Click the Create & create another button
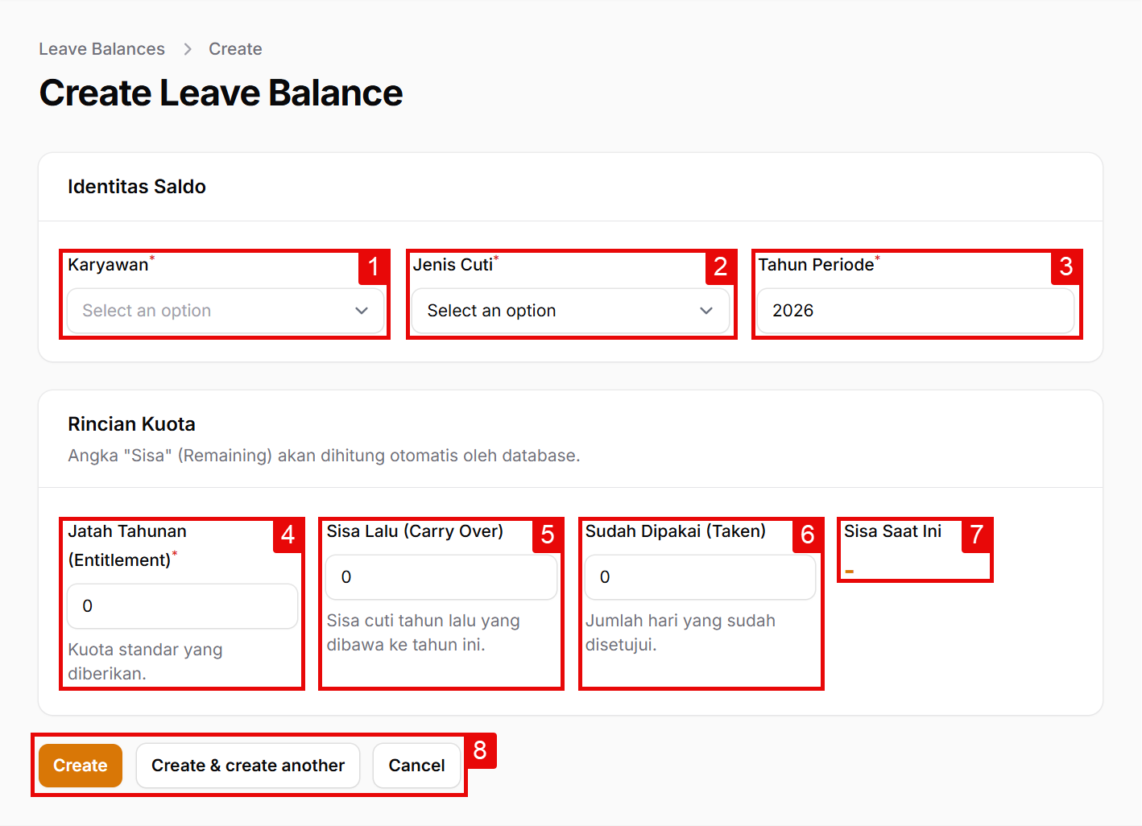1142x826 pixels. [x=248, y=766]
